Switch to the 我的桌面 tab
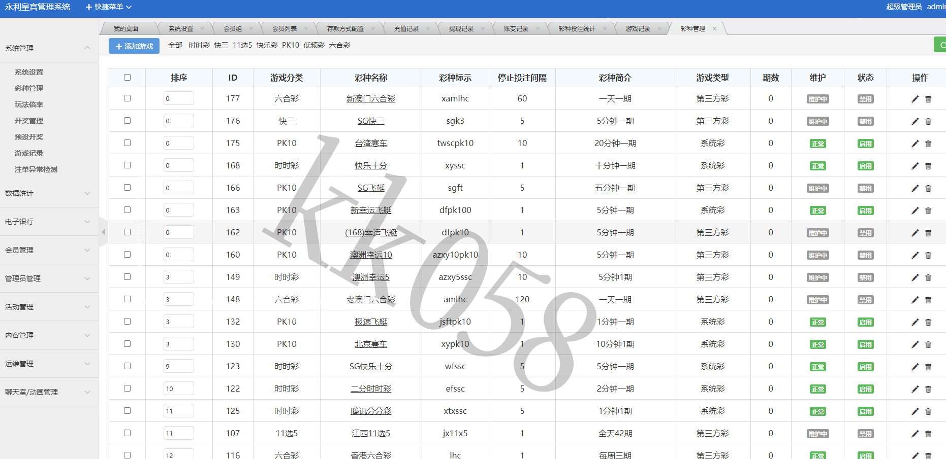 point(126,29)
